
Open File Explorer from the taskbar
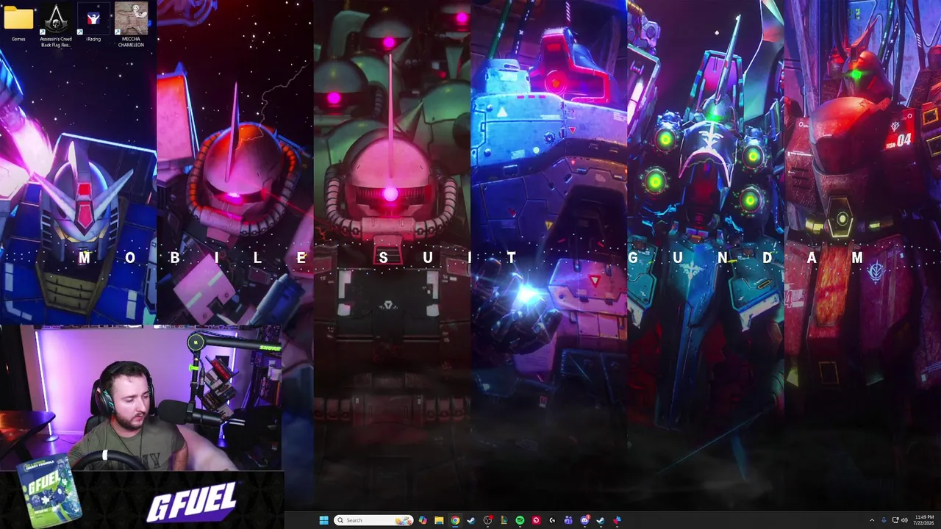click(x=439, y=520)
